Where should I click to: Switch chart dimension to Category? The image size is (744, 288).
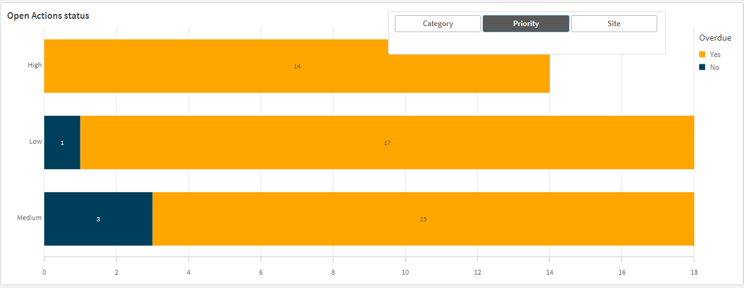click(x=438, y=24)
